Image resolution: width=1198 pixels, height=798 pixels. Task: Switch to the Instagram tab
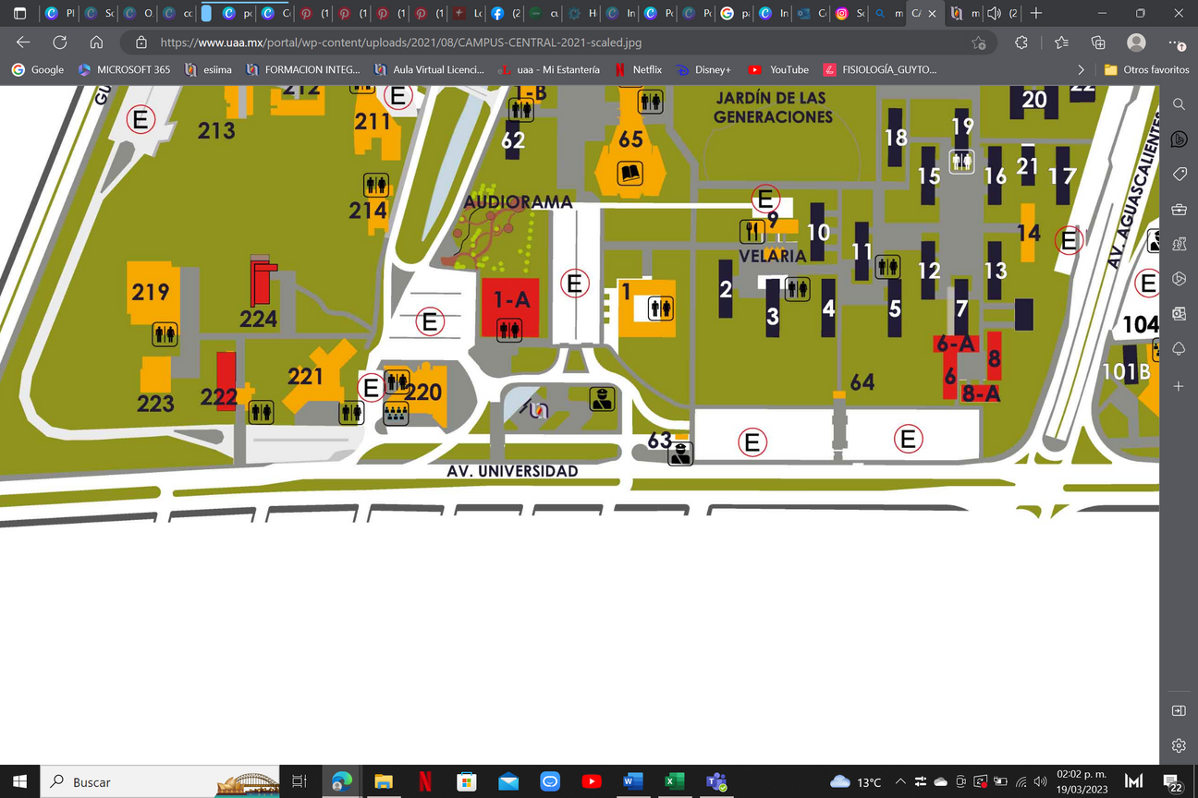(849, 14)
